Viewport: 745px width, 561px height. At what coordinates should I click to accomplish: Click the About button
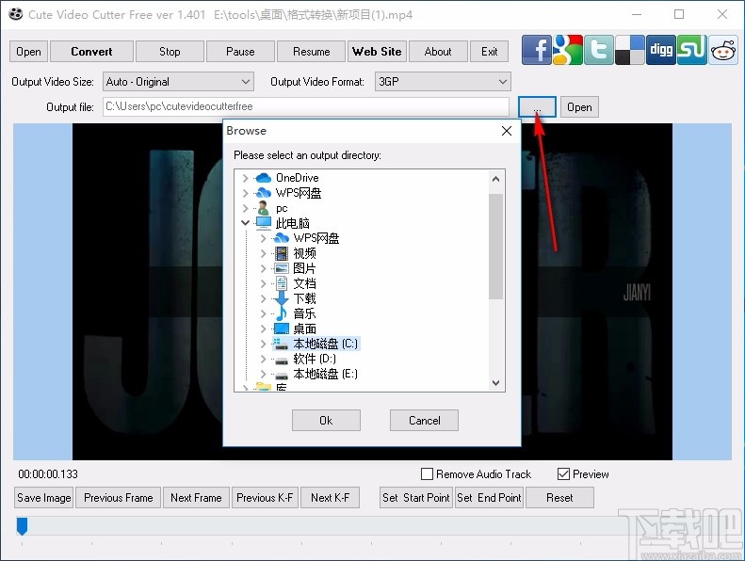point(438,52)
